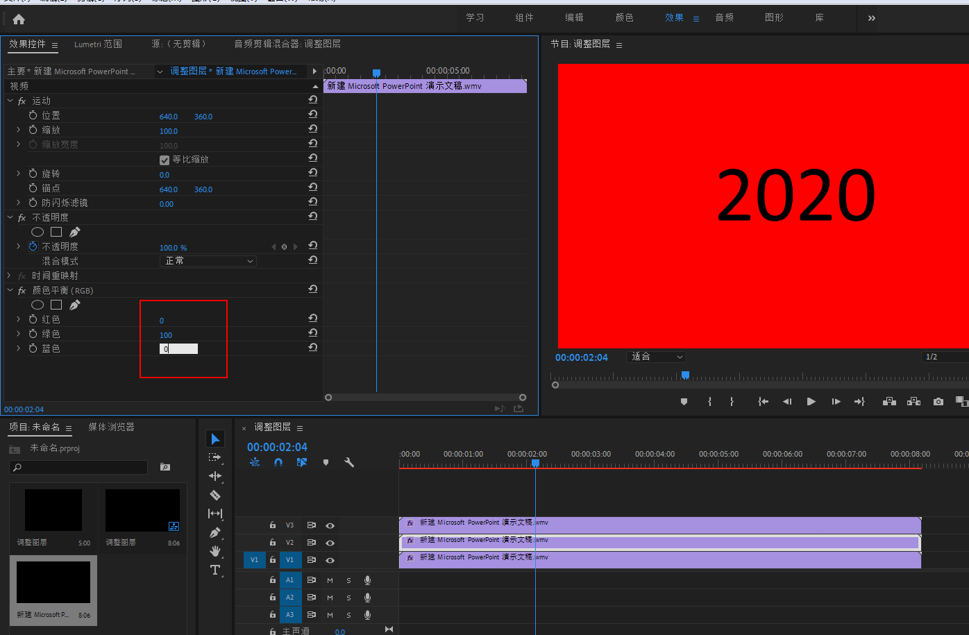Image resolution: width=969 pixels, height=635 pixels.
Task: Click the 绿色 value 100
Action: pos(166,335)
